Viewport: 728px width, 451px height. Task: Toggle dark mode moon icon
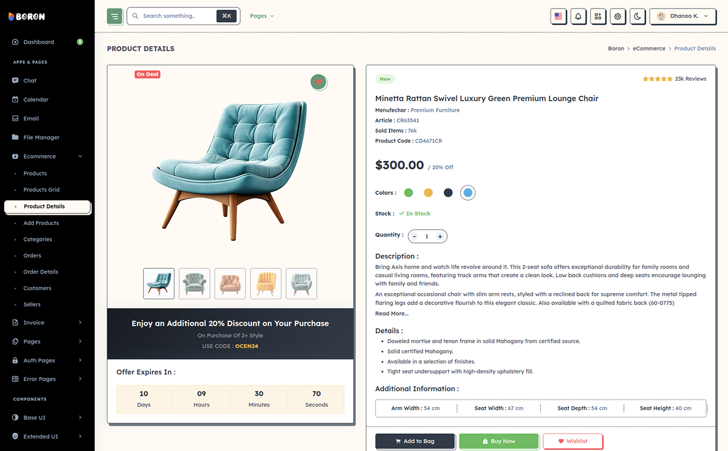pyautogui.click(x=638, y=16)
